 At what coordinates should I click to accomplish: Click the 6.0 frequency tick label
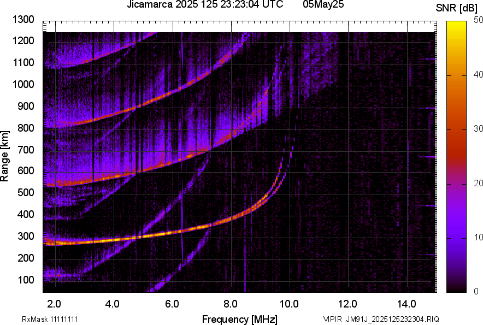point(172,304)
